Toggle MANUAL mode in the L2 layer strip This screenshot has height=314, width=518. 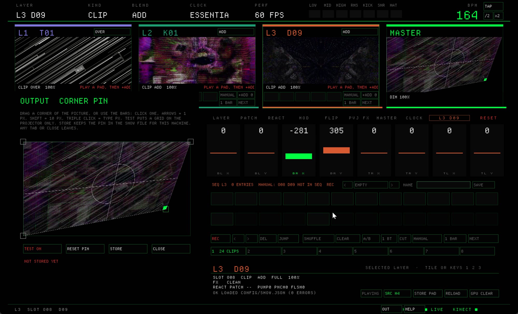[x=228, y=95]
